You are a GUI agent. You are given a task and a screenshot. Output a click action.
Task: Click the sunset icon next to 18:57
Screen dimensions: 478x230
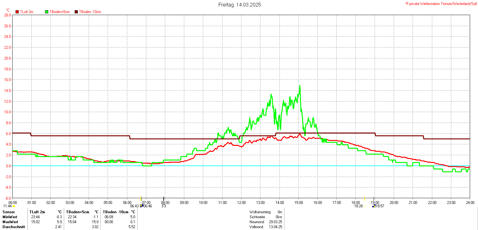click(374, 206)
